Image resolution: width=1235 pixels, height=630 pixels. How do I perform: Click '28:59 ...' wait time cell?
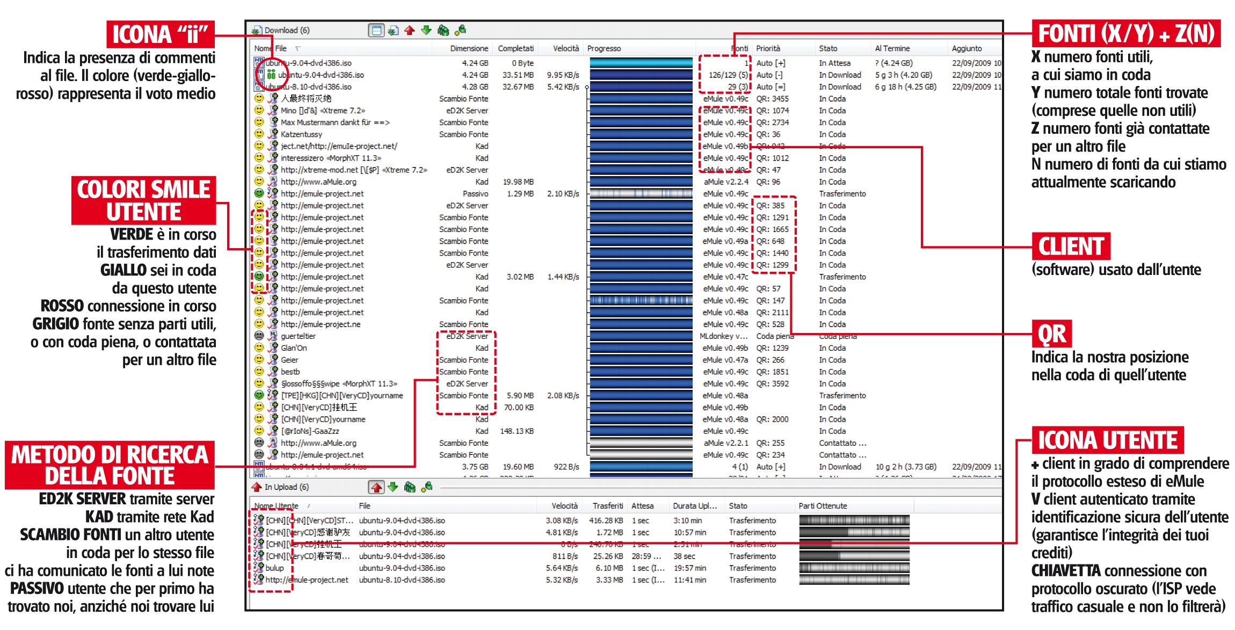coord(646,556)
